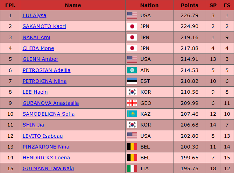The width and height of the screenshot is (234, 173).
Task: Open LIU Alysa skater profile link
Action: click(34, 15)
